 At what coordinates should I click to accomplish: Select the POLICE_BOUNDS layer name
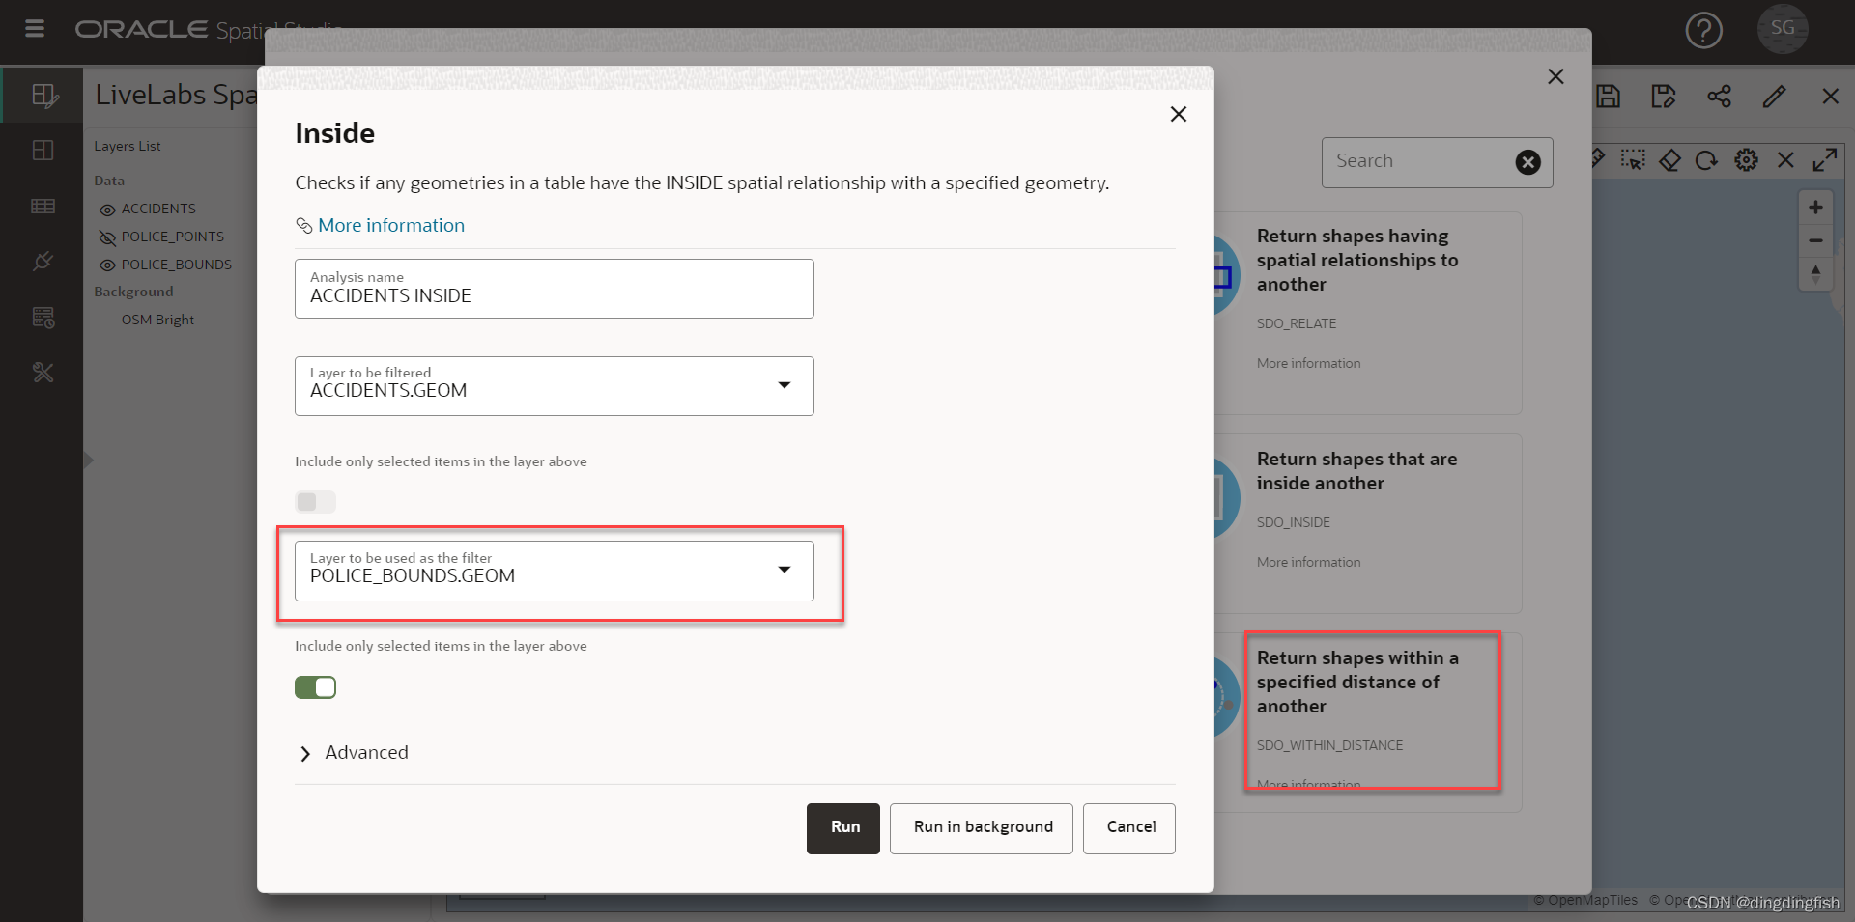(176, 265)
